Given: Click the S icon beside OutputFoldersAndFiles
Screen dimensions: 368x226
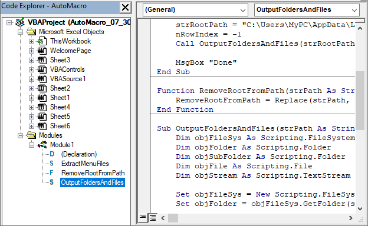Looking at the screenshot, I should [x=52, y=182].
